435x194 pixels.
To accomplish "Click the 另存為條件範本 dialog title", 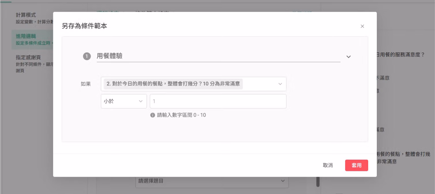I will coord(84,26).
